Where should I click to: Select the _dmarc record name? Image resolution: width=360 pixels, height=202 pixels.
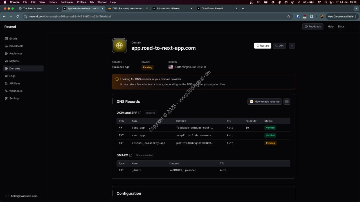click(136, 170)
